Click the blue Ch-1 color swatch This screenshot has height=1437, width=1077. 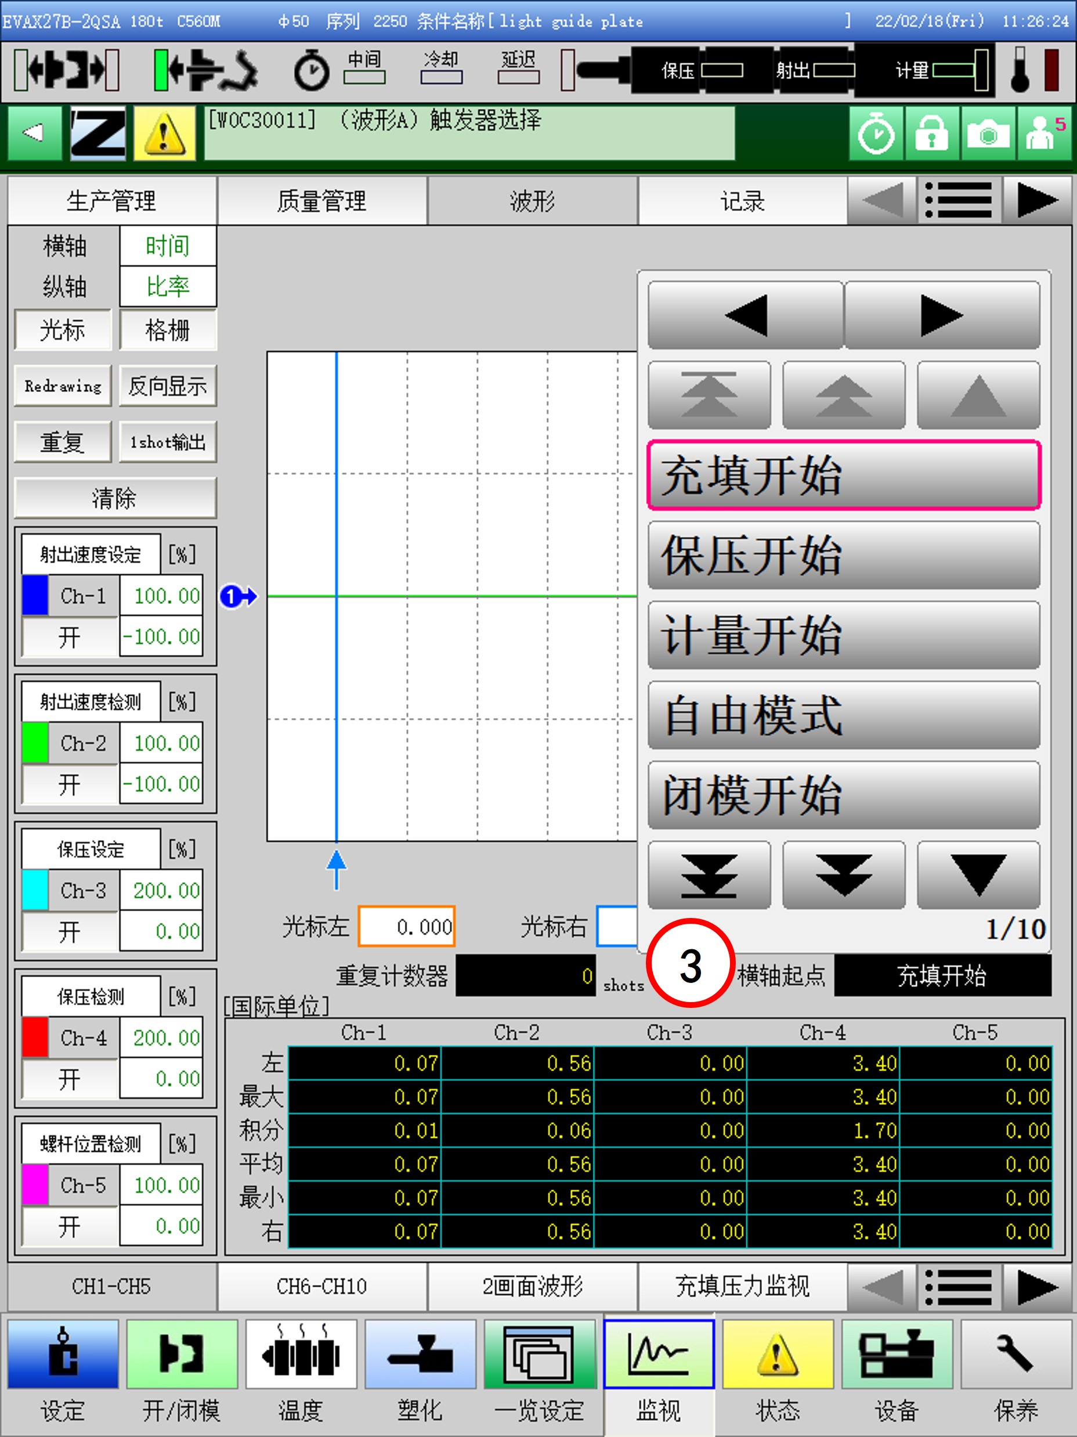pos(35,595)
